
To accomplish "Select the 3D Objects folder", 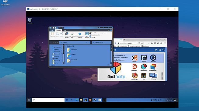I will (72, 50).
